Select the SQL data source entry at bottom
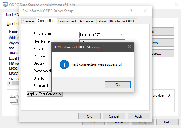 [x=14, y=79]
